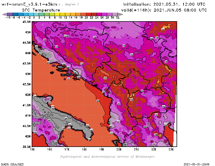Click the 23E longitude label
The image size is (215, 166).
pyautogui.click(x=171, y=149)
